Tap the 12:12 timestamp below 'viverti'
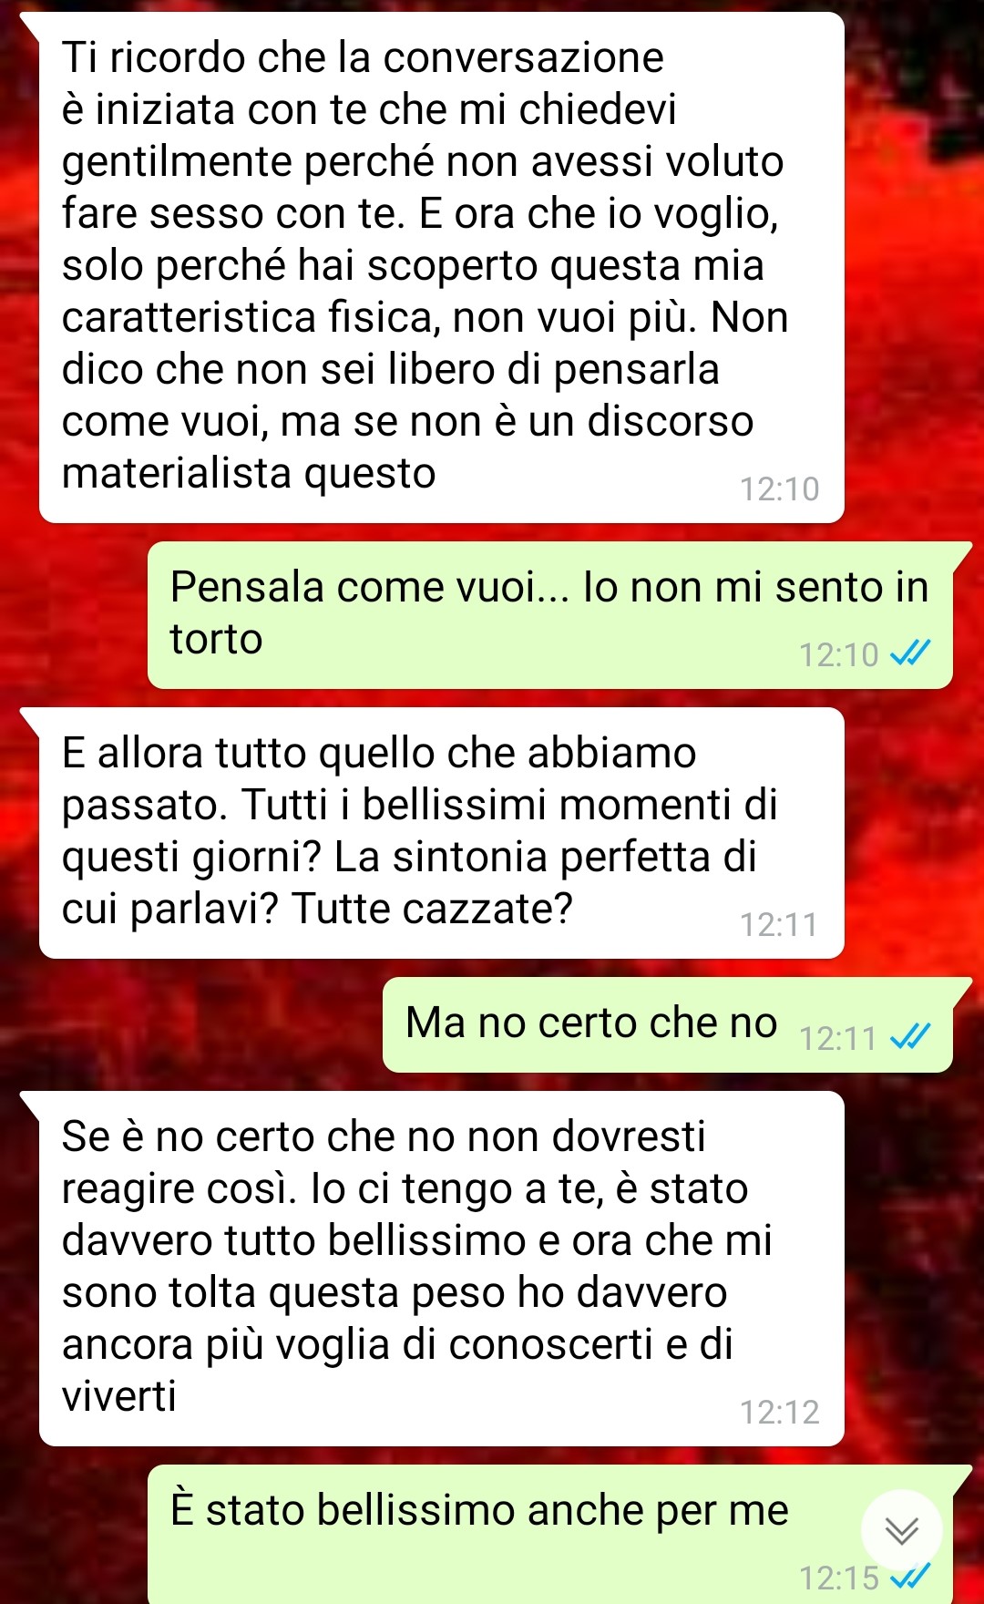984x1604 pixels. (x=779, y=1413)
